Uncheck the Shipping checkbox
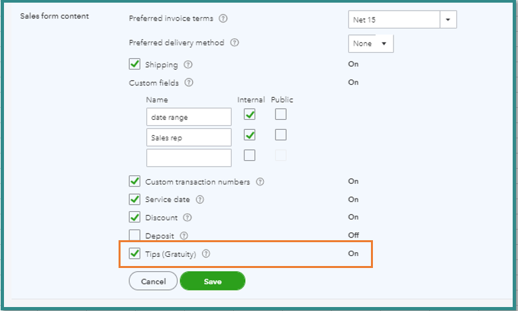 click(134, 64)
